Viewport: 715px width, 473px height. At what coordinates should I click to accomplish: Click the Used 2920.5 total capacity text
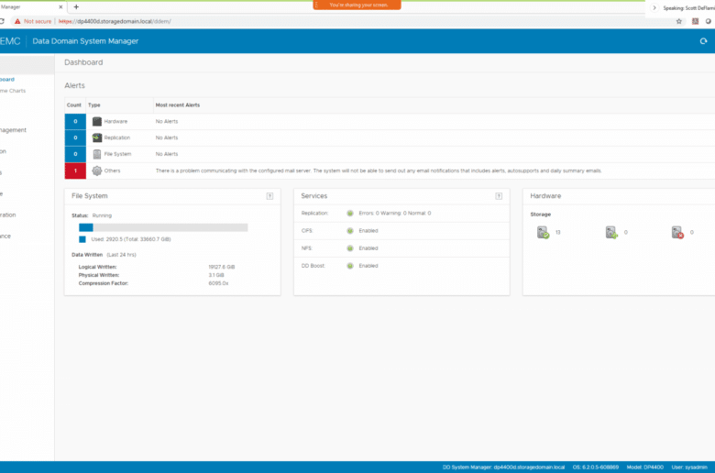(131, 239)
